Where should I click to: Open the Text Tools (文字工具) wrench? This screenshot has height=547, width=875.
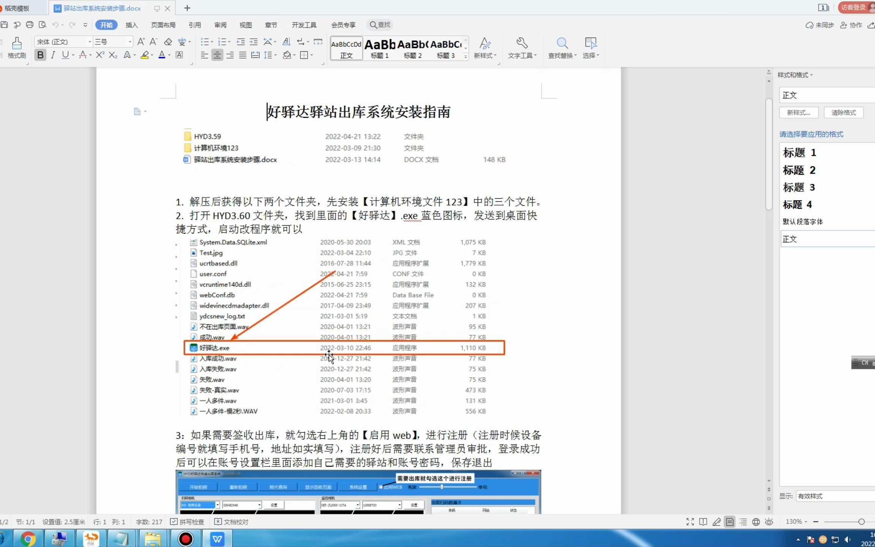[x=522, y=48]
